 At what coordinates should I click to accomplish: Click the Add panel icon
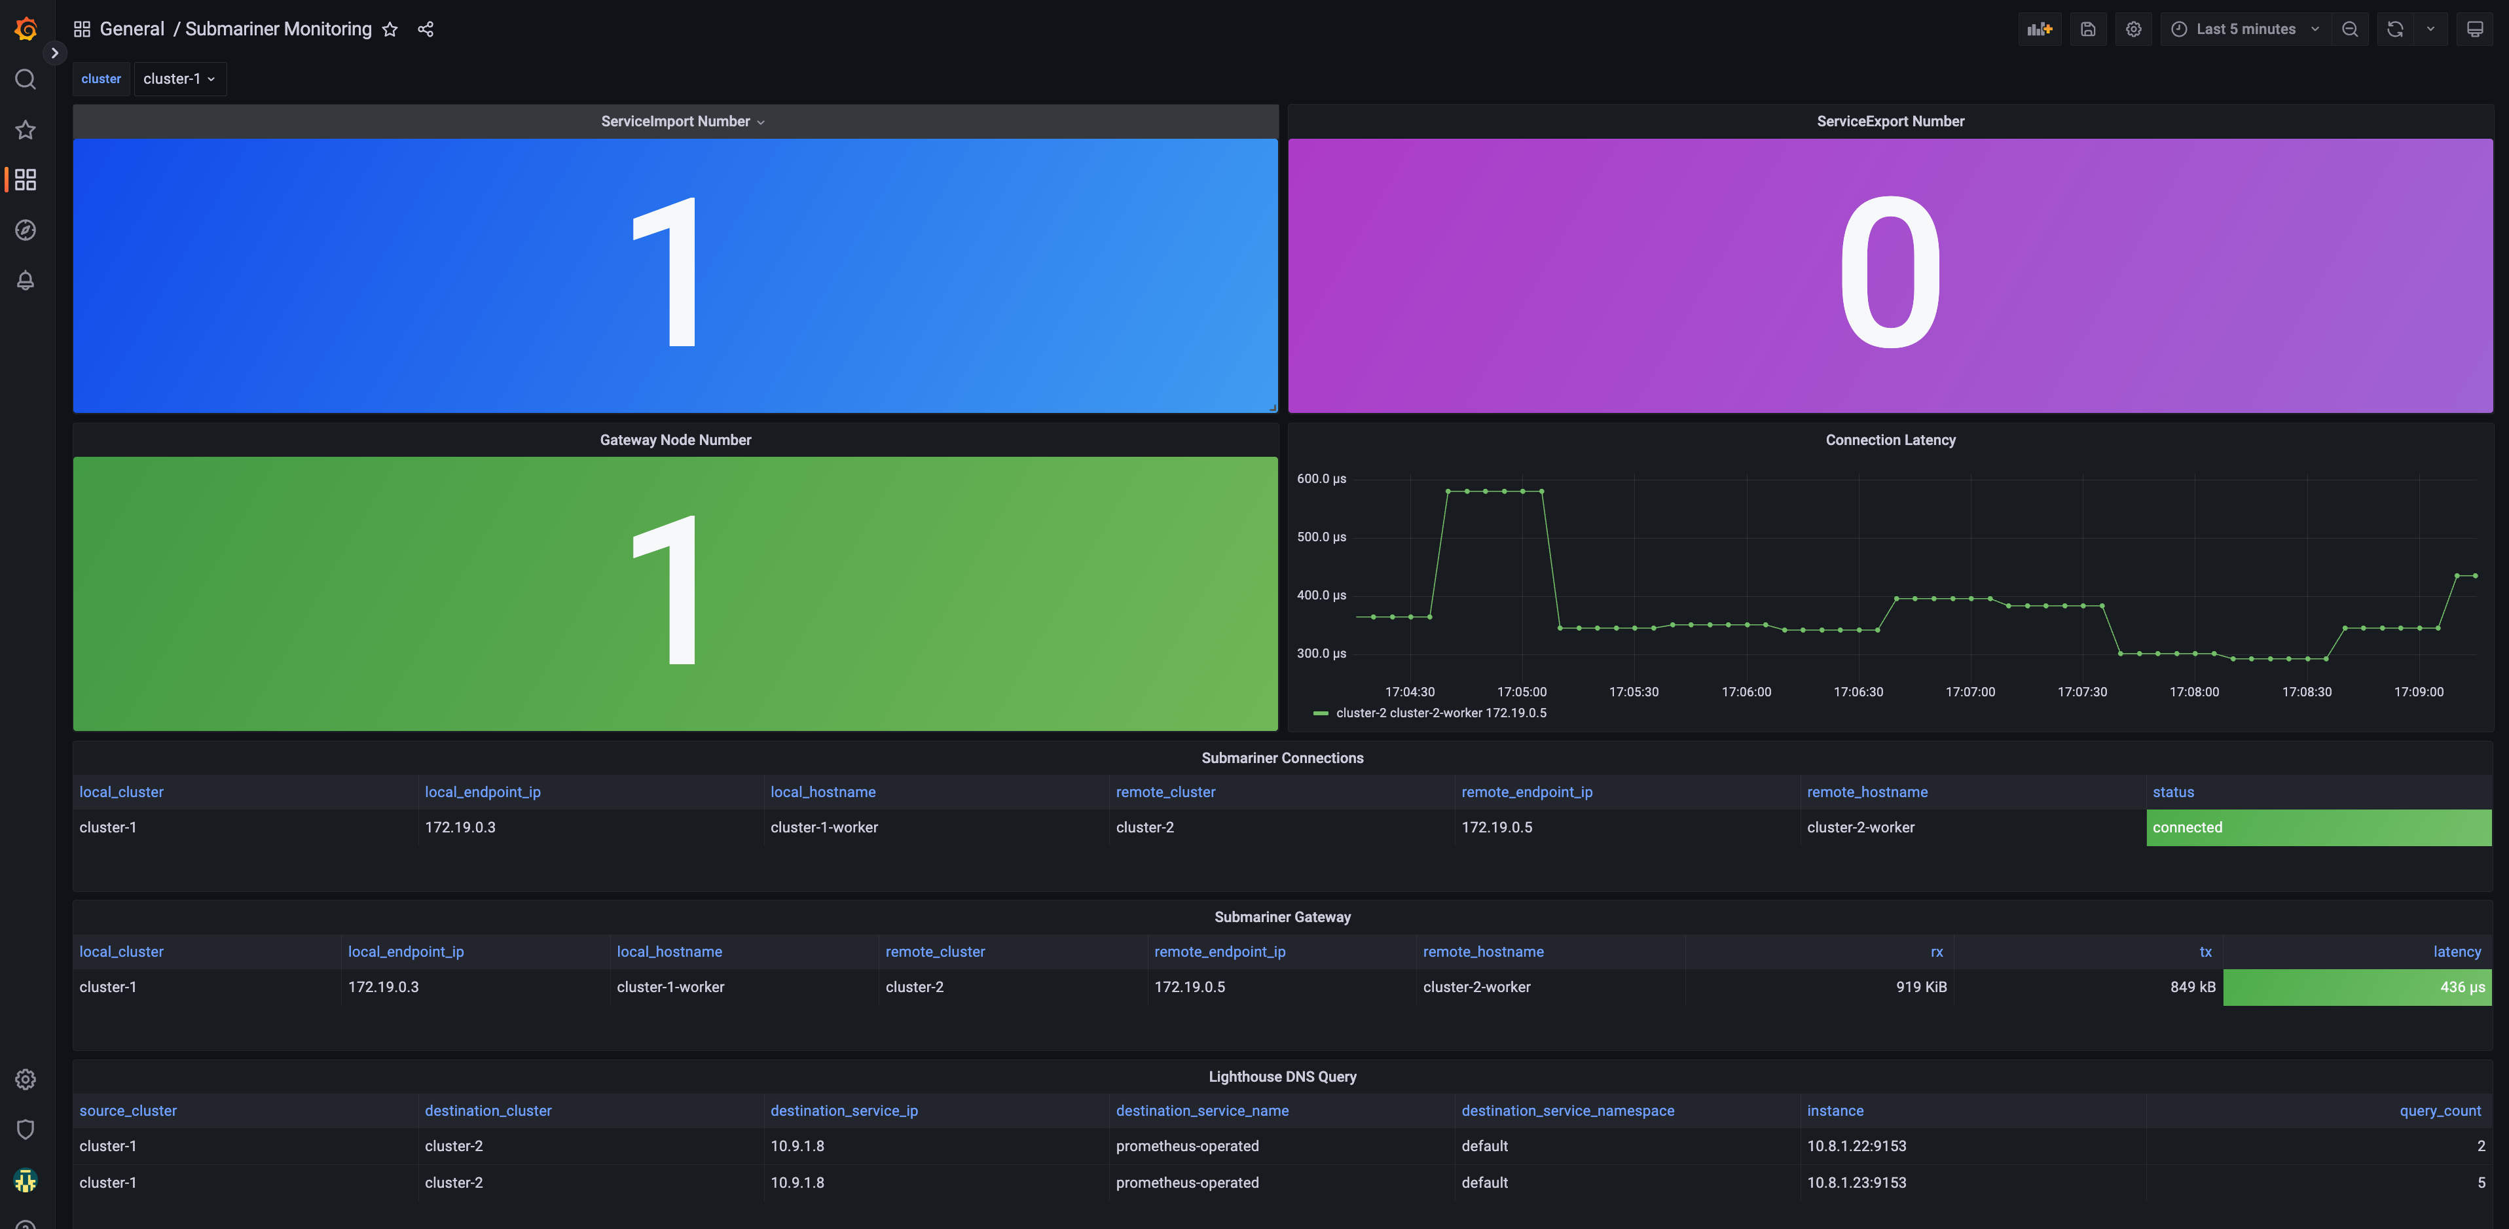click(2039, 29)
